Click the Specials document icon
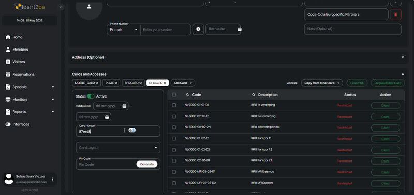Screen dimensions: 414x195 click(8, 87)
